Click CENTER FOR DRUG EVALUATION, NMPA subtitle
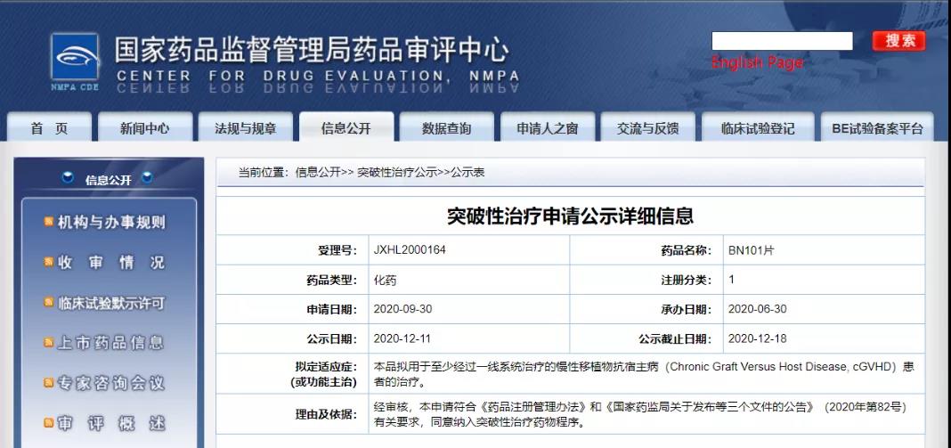The width and height of the screenshot is (951, 448). point(318,77)
